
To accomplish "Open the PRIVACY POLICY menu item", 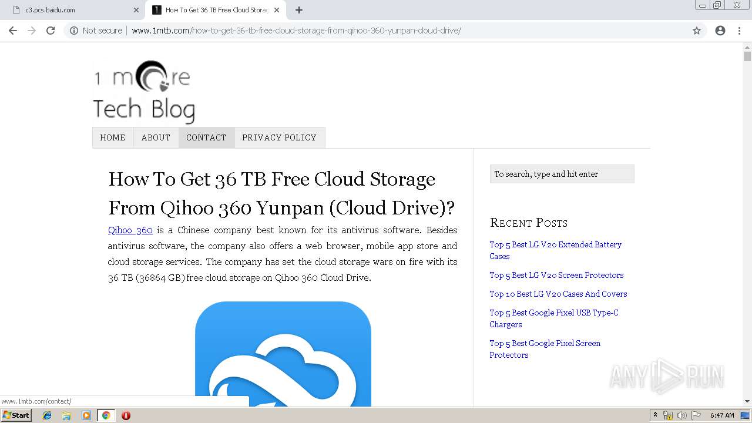I will [x=279, y=137].
